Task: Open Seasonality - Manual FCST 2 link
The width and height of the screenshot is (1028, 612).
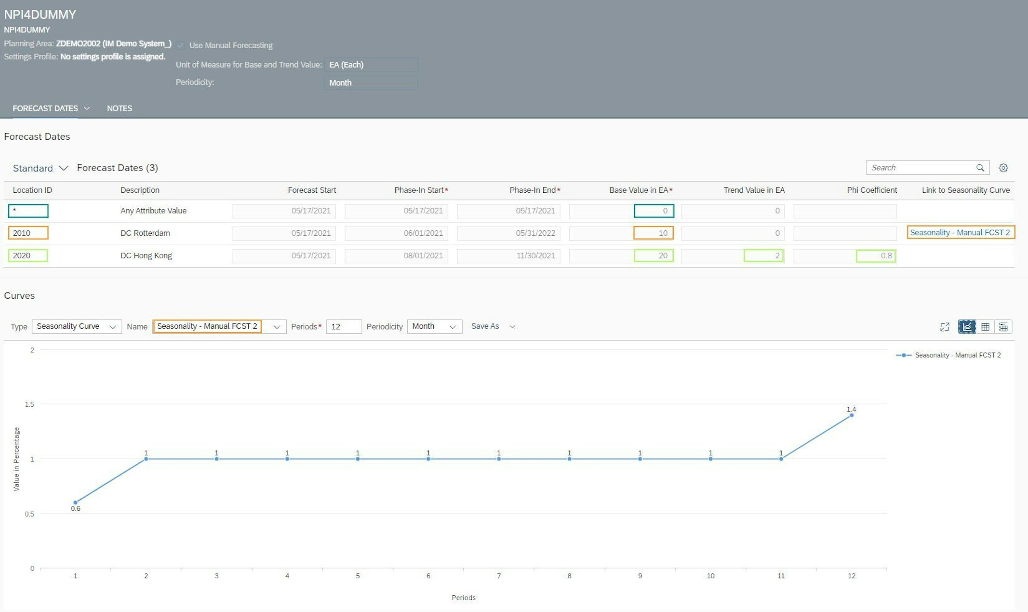Action: (x=960, y=233)
